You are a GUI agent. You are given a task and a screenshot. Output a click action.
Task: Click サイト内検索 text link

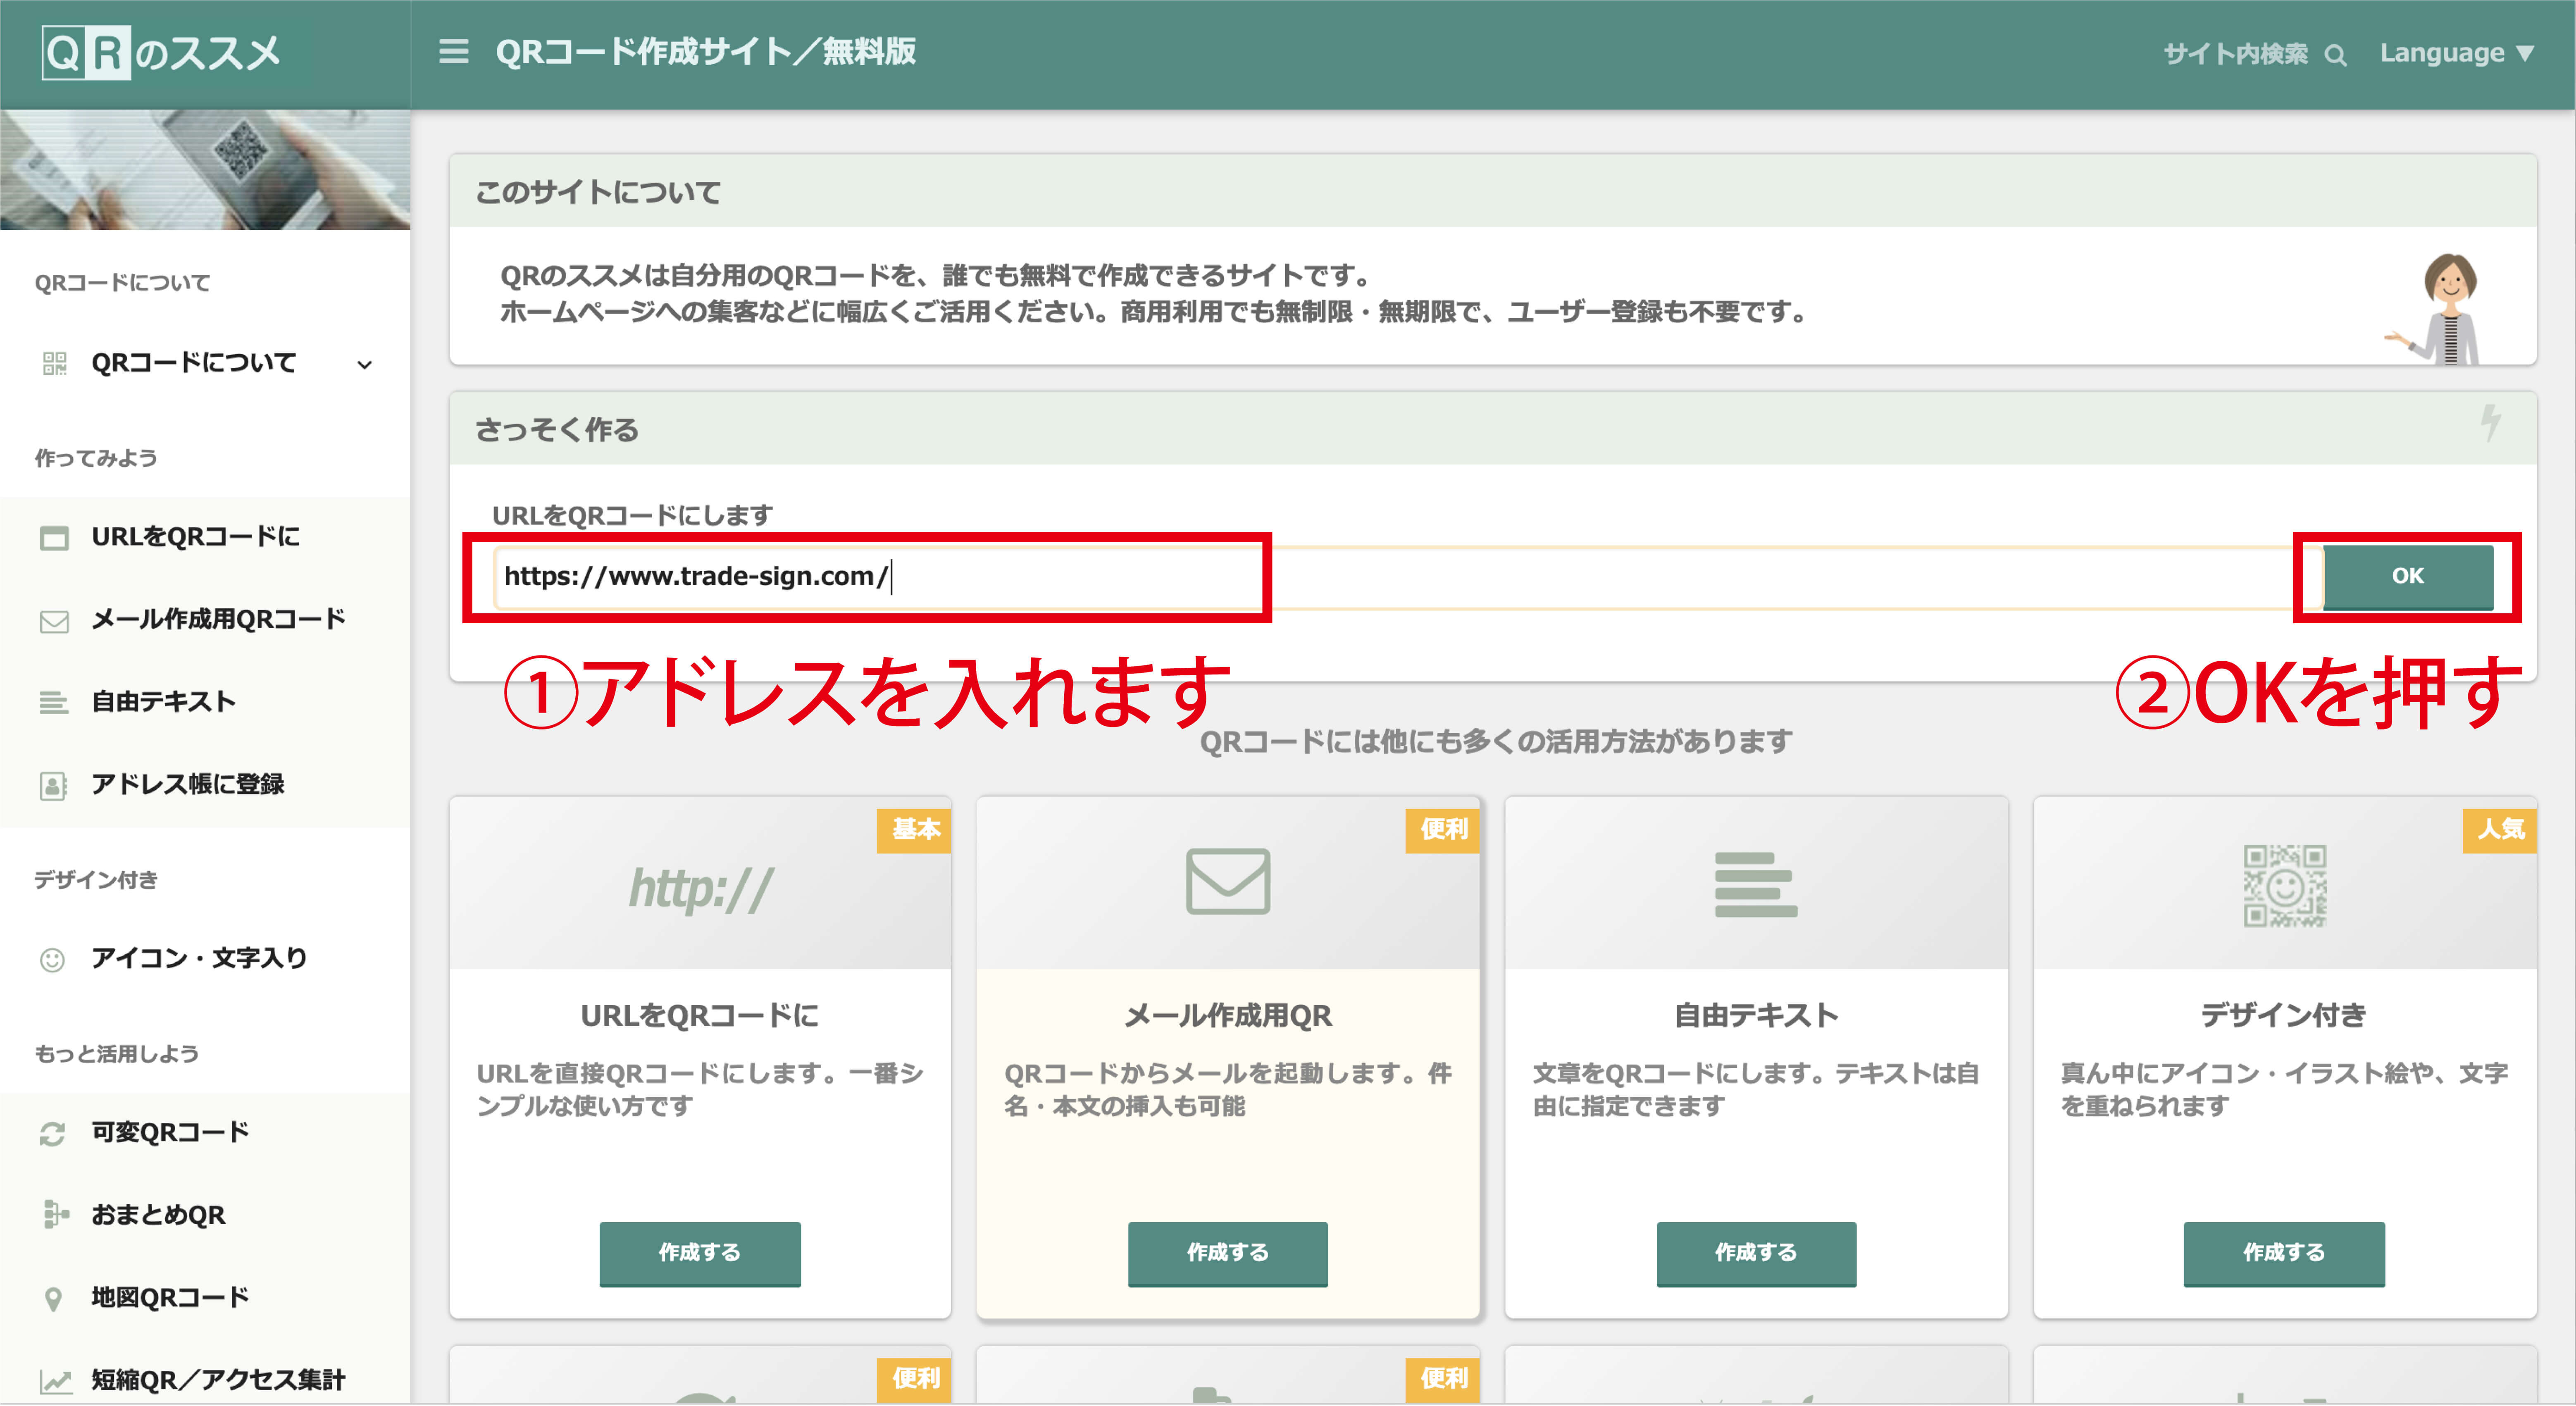pos(2236,54)
